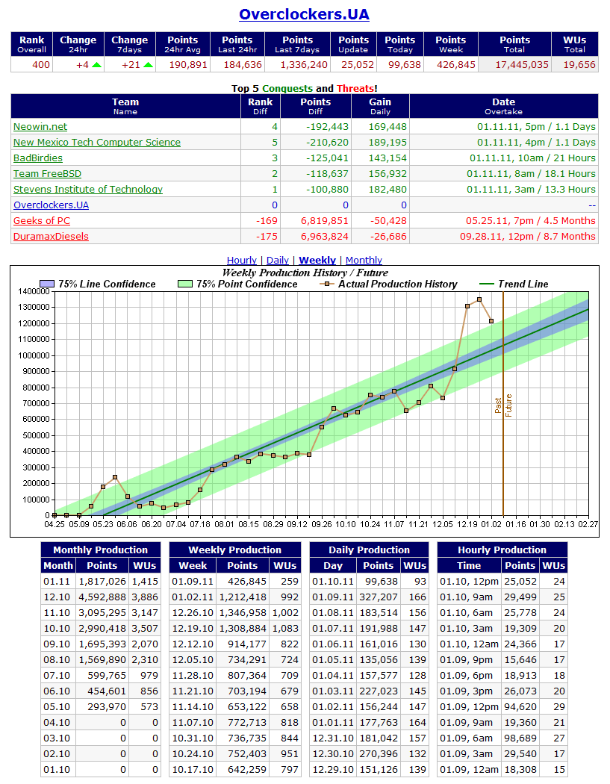Click daily row 01.10.11 WUs 93

pyautogui.click(x=420, y=582)
